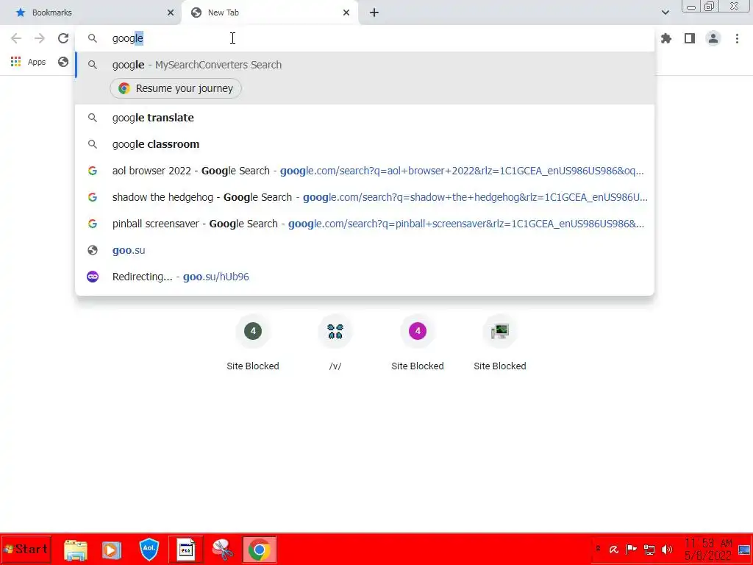
Task: Open the /v/ shortcut tile
Action: coord(335,343)
